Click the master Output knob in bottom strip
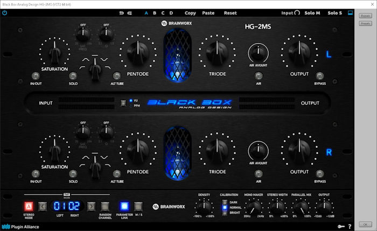 [x=324, y=207]
